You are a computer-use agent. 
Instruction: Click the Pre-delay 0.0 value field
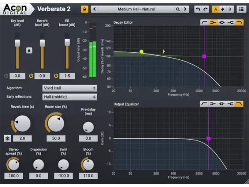tap(88, 138)
